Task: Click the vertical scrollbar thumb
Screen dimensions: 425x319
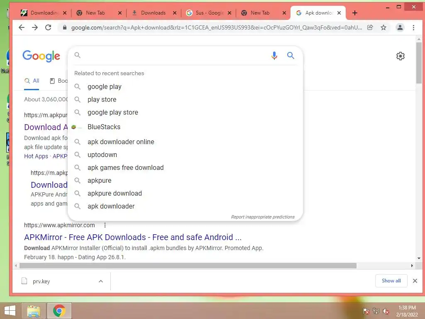Action: click(x=419, y=63)
